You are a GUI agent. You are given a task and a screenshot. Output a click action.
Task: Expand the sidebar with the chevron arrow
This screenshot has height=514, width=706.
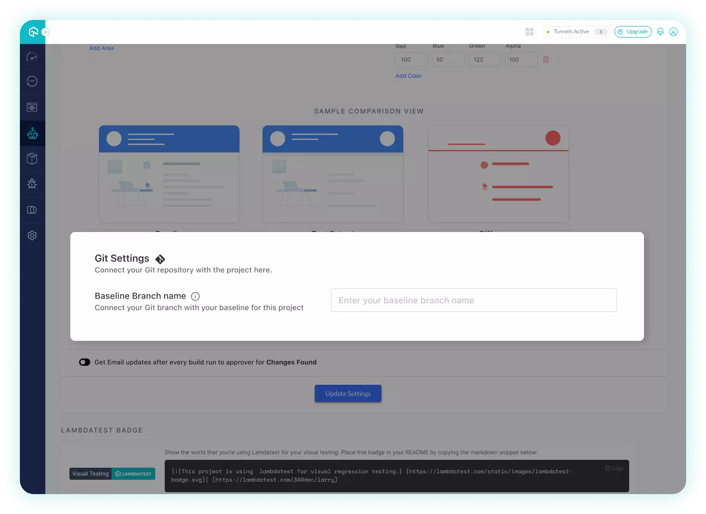pyautogui.click(x=45, y=31)
